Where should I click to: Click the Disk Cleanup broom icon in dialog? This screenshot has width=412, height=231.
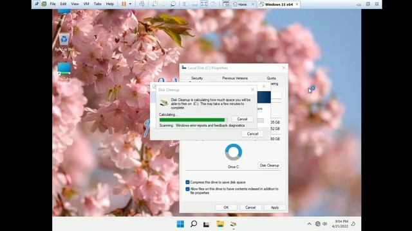(164, 103)
